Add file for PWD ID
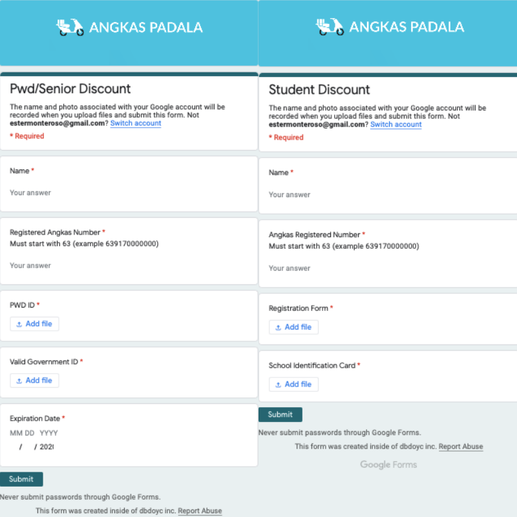517x517 pixels. point(34,324)
